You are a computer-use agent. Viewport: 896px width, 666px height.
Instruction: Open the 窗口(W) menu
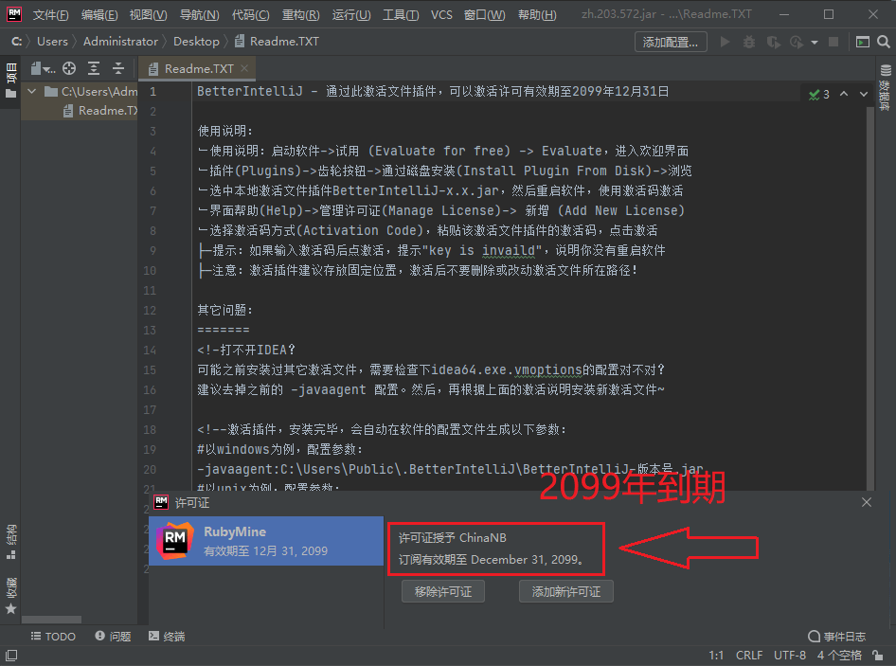pyautogui.click(x=484, y=15)
